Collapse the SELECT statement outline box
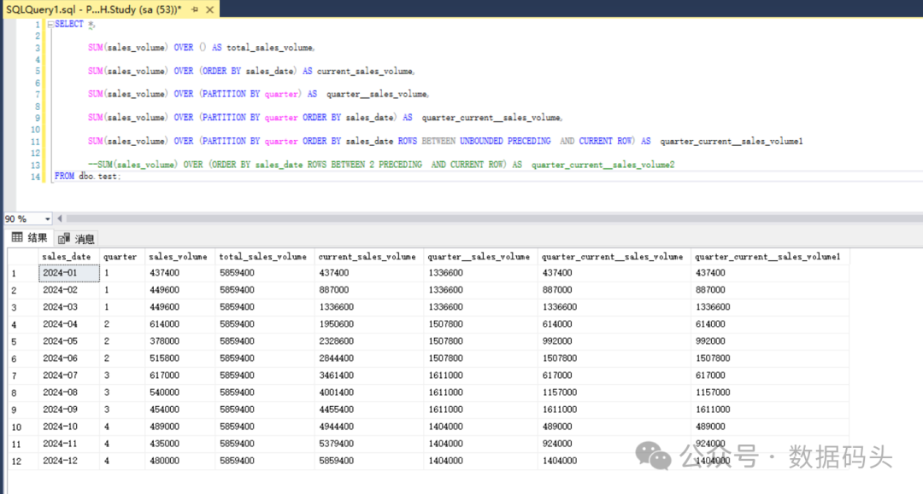The height and width of the screenshot is (494, 923). 50,24
